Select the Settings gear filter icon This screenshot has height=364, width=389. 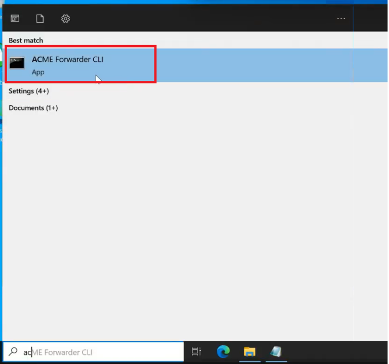coord(65,19)
